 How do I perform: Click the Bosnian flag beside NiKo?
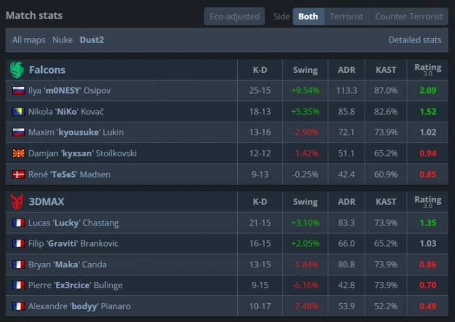18,112
